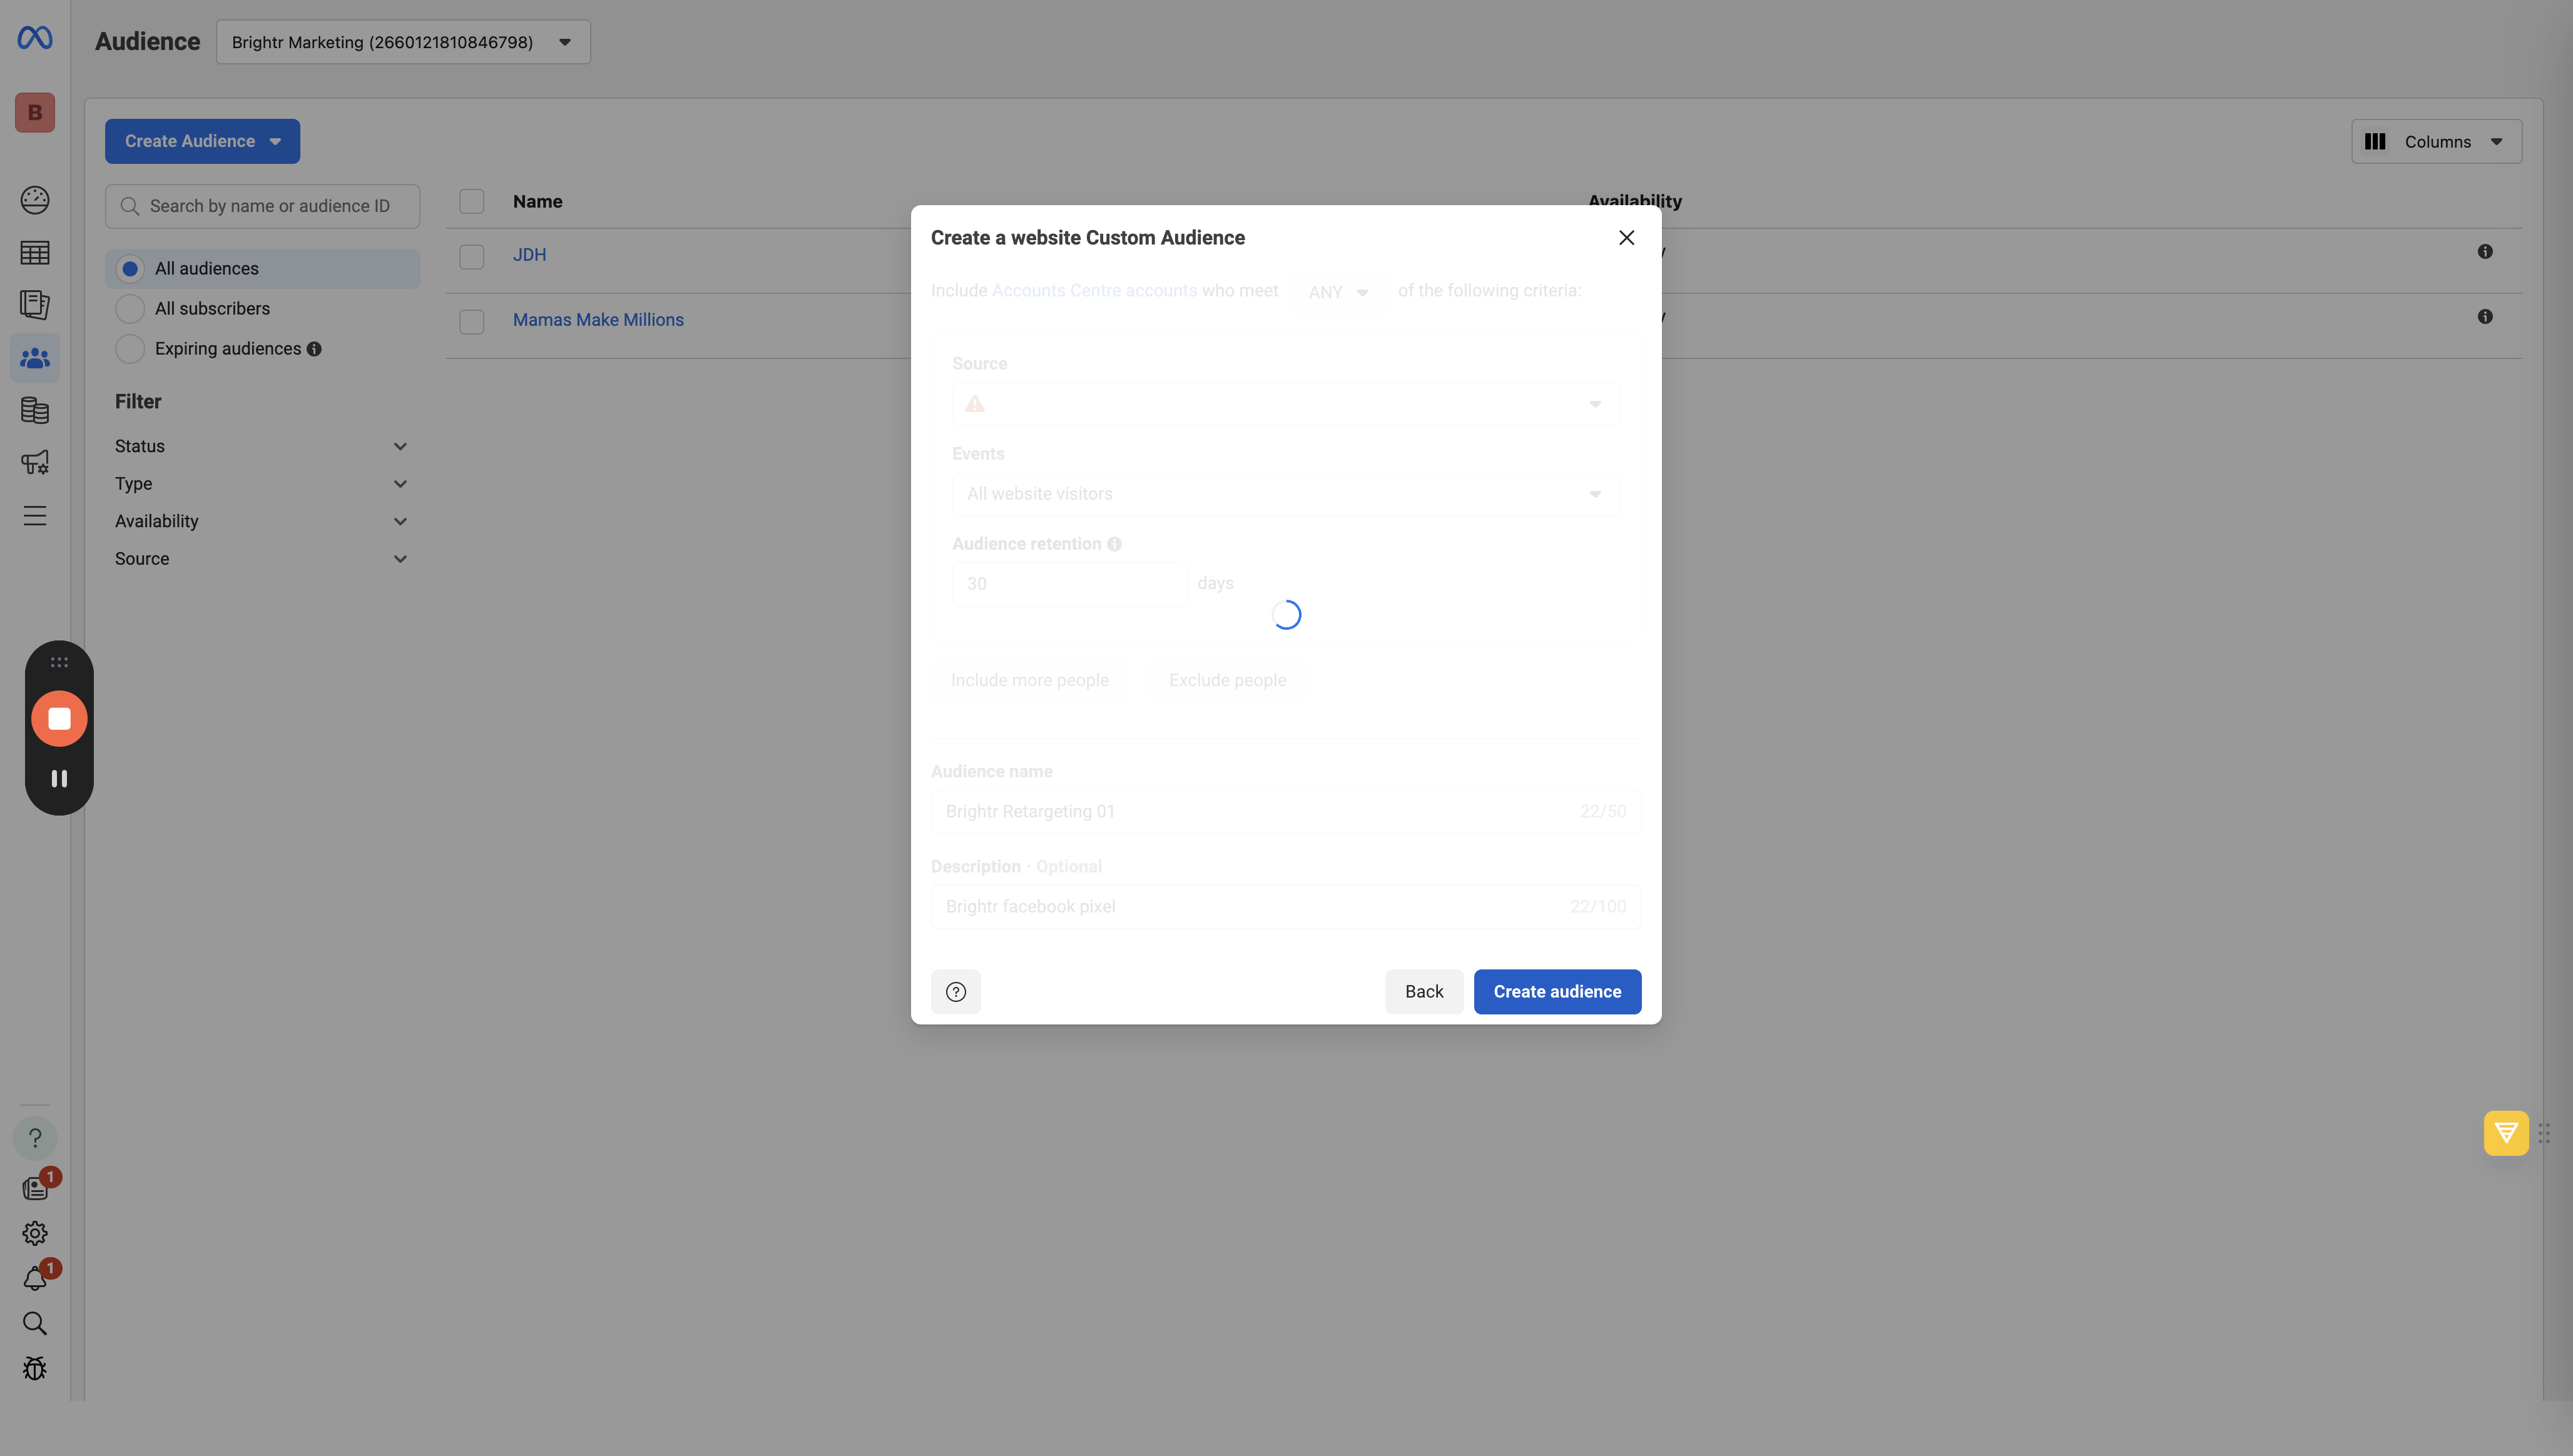Image resolution: width=2573 pixels, height=1456 pixels.
Task: Select the Audiences people icon in sidebar
Action: [35, 357]
